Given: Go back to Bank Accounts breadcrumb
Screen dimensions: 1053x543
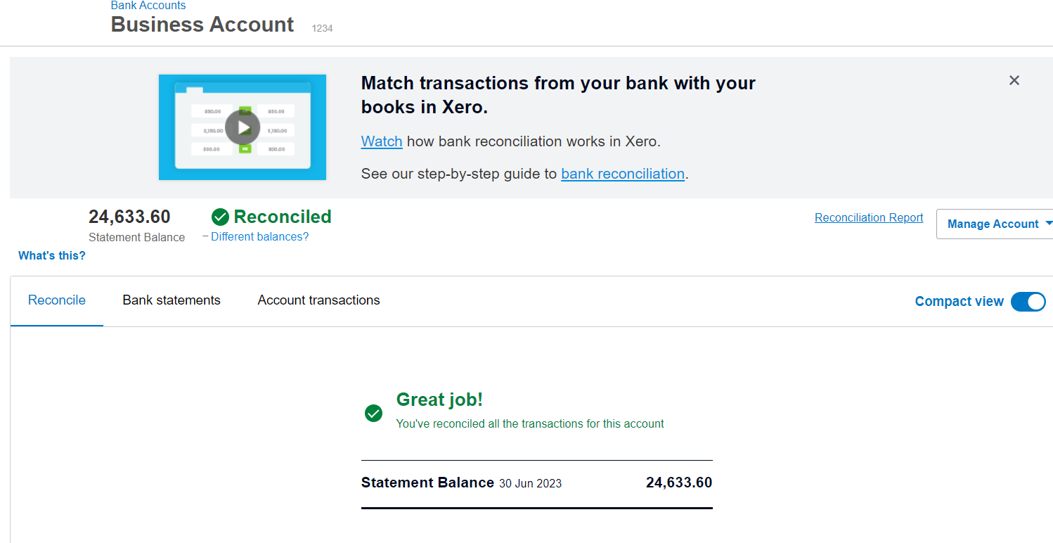Looking at the screenshot, I should 148,6.
